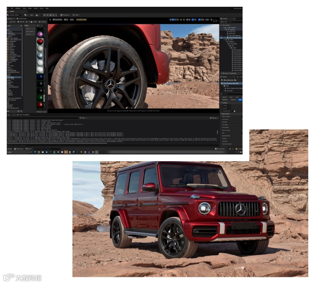
Task: Switch to the Details panel tab
Action: click(224, 77)
